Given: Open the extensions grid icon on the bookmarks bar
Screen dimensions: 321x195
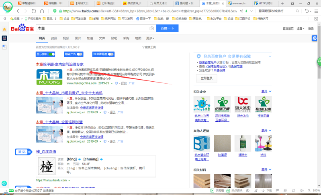Looking at the screenshot, I should coord(316,18).
